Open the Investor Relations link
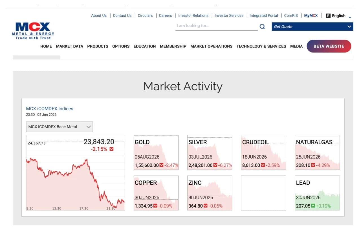The width and height of the screenshot is (361, 239). pos(193,16)
